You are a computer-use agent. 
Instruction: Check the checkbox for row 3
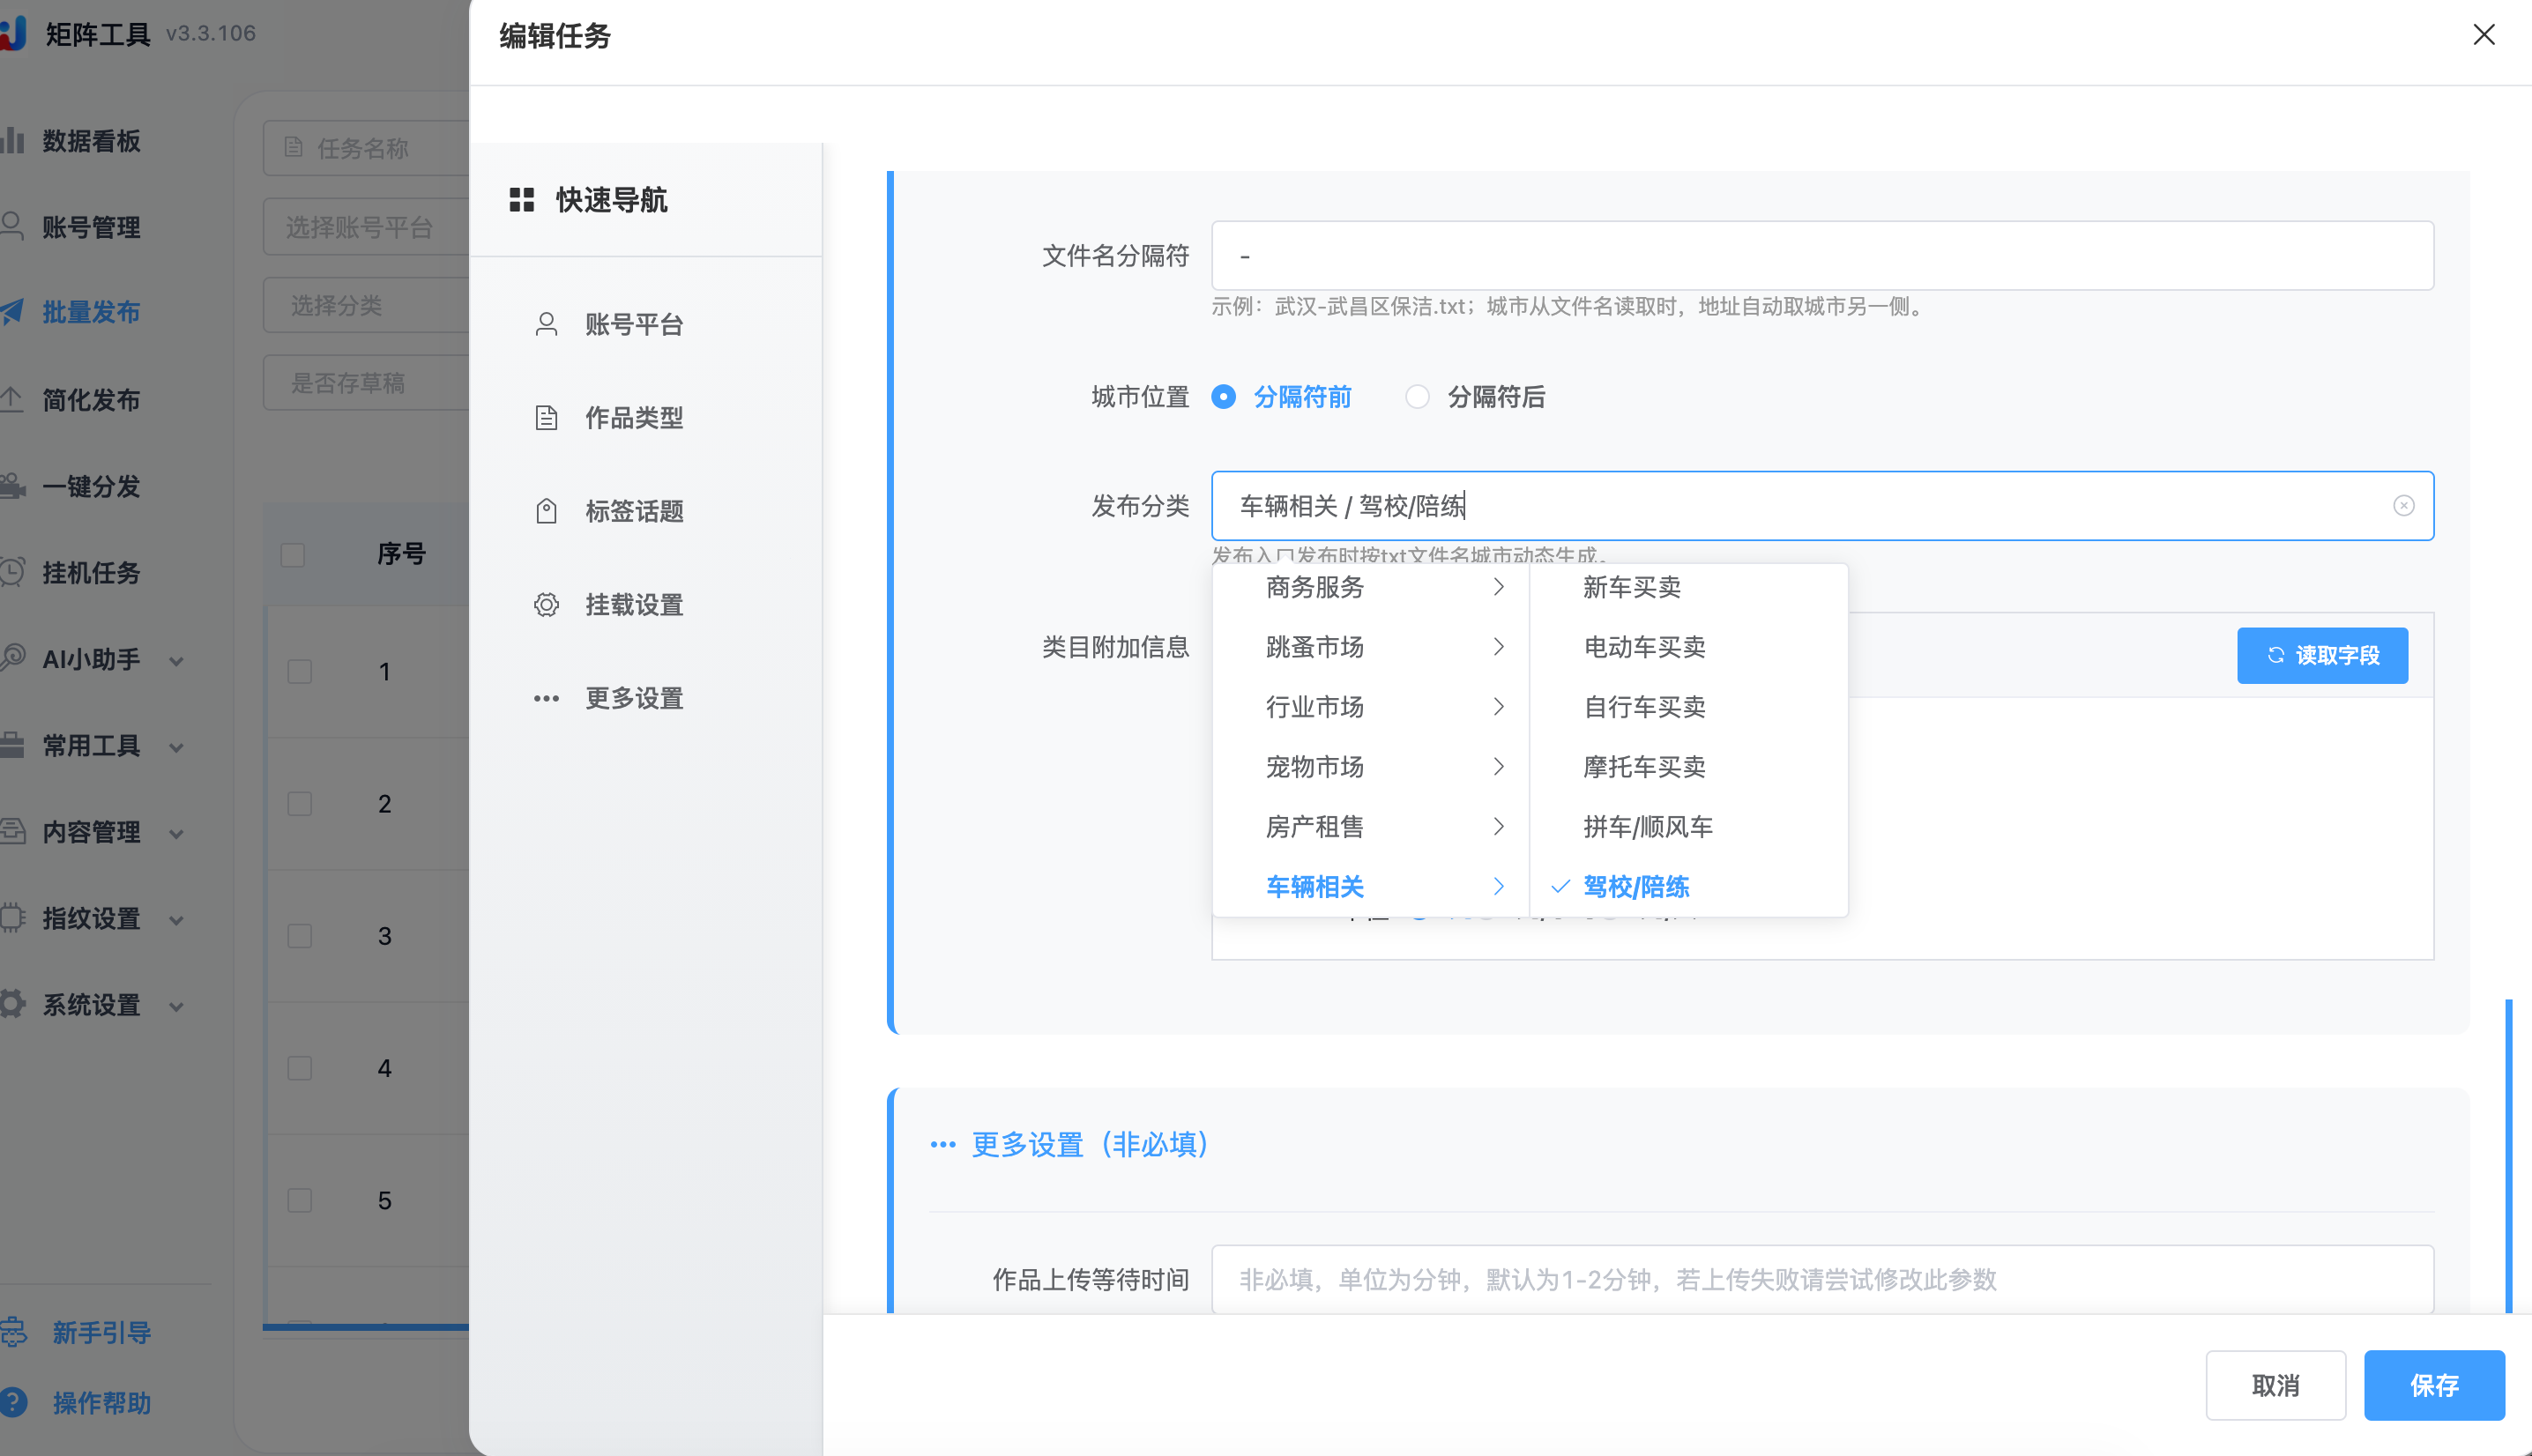300,935
